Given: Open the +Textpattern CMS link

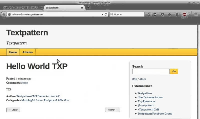Looking at the screenshot, I should click(148, 110).
